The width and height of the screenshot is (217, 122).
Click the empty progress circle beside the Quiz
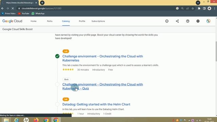[57, 84]
